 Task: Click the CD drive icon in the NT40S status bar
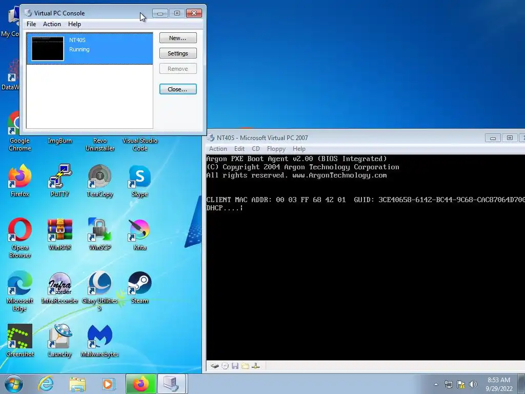(225, 366)
